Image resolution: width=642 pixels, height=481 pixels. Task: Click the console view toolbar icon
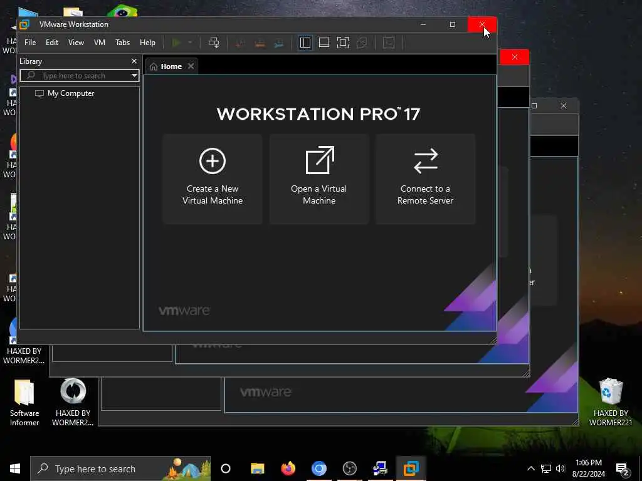(x=389, y=43)
